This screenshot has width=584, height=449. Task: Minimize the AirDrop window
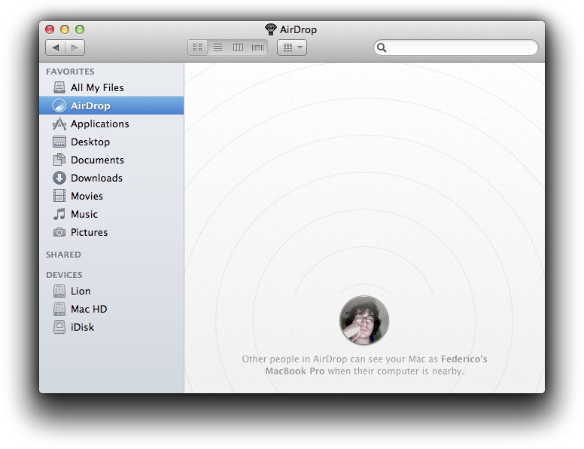[x=65, y=29]
